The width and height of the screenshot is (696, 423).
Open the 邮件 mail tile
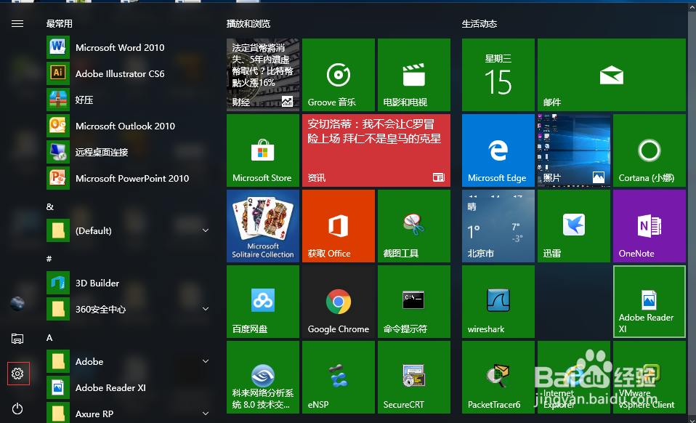point(611,75)
